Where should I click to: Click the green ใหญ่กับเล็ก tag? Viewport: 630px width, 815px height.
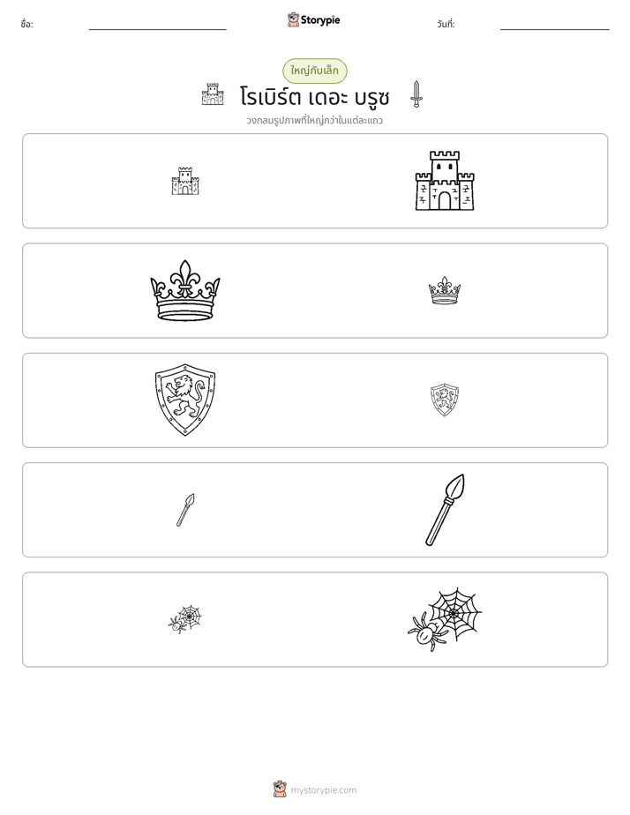pyautogui.click(x=314, y=71)
